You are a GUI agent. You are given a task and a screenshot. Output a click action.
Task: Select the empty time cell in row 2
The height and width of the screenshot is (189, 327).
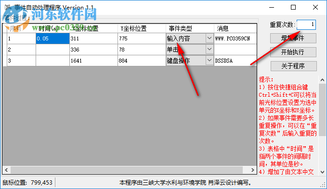coord(52,50)
